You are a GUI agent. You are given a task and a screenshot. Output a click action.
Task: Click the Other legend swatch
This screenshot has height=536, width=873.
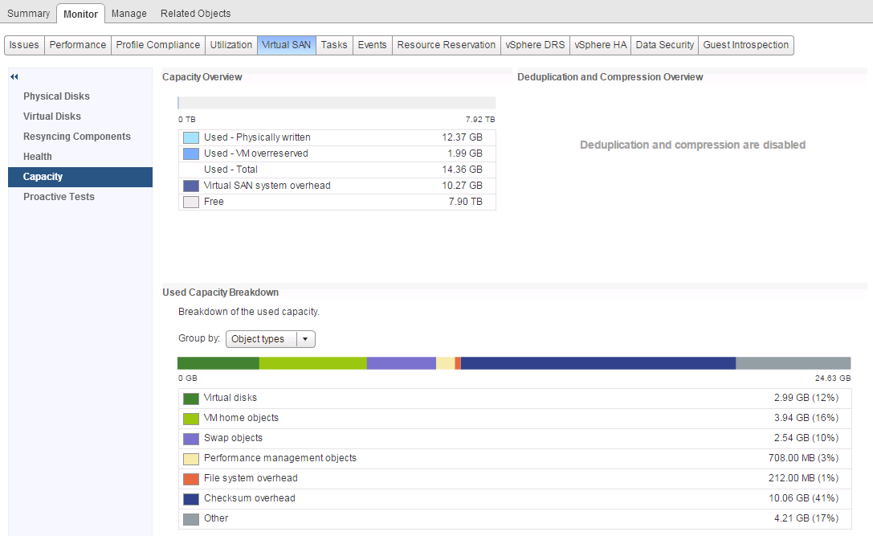point(191,519)
